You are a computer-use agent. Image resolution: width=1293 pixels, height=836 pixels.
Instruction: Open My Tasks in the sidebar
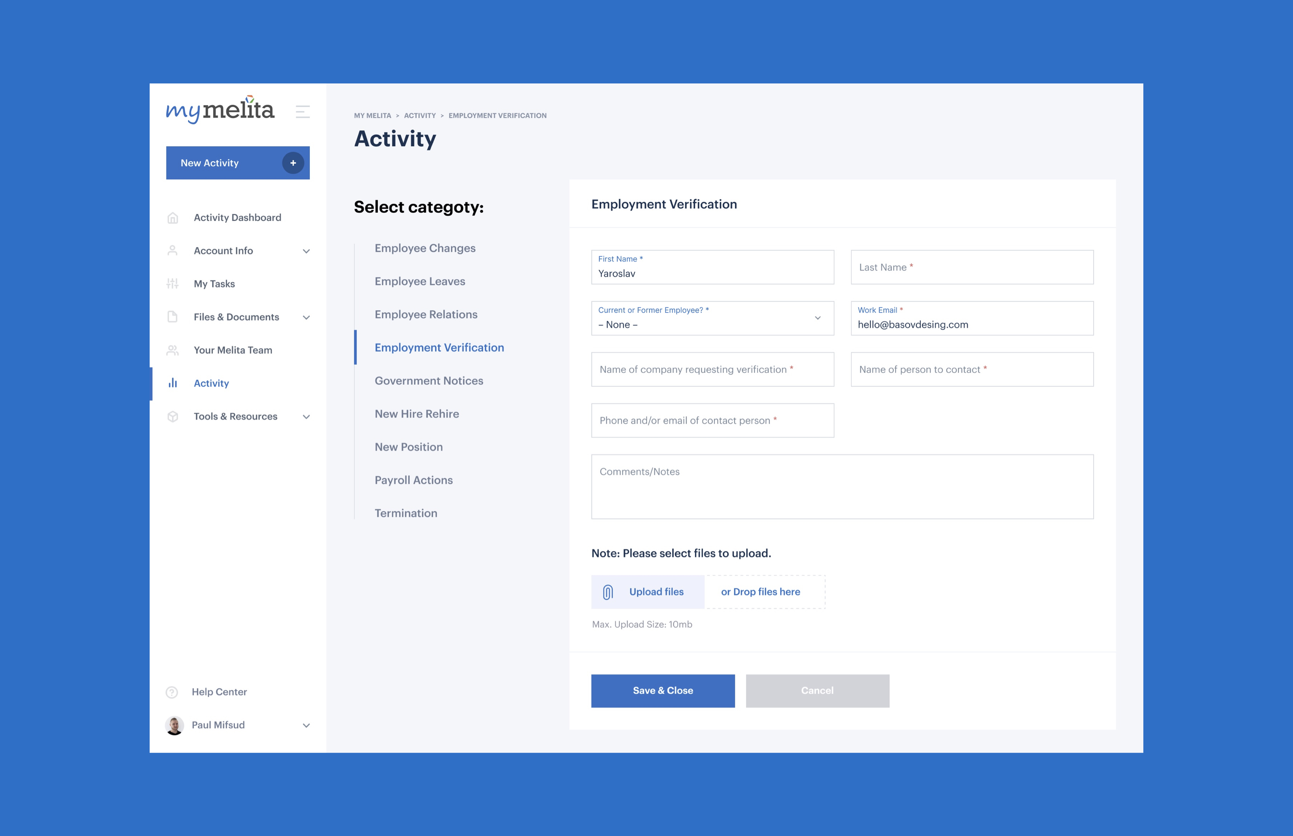point(214,284)
